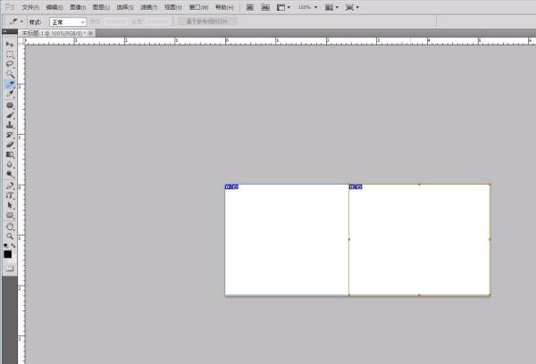Open the 图层(L) menu
The image size is (536, 364).
(101, 6)
